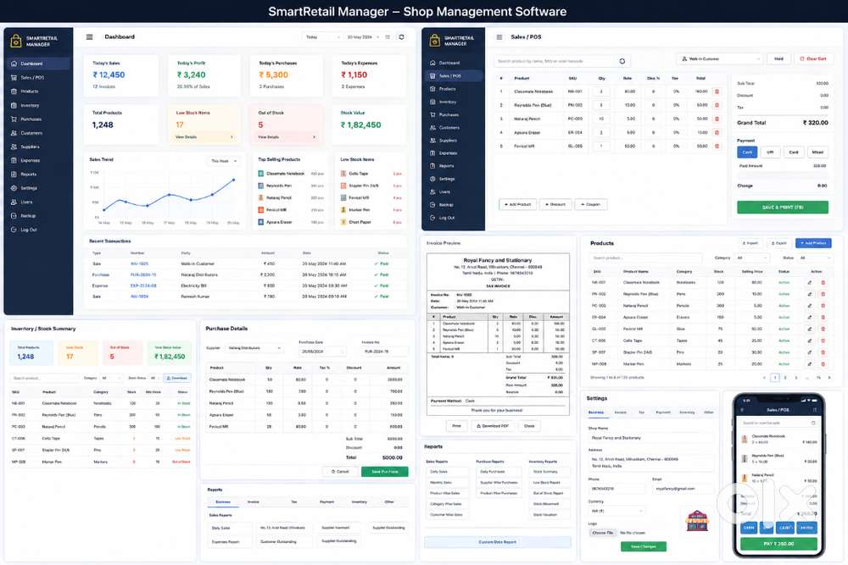Click the product search field in Sales / POS

[556, 61]
